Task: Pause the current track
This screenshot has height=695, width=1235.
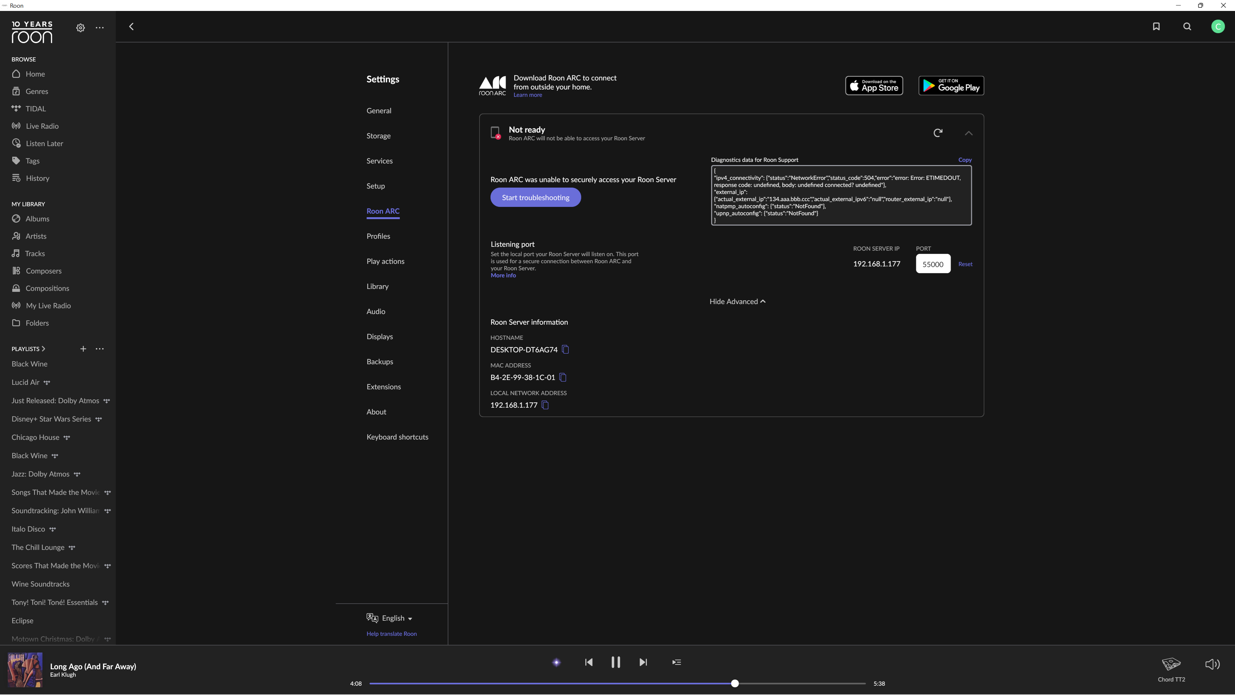Action: 616,663
